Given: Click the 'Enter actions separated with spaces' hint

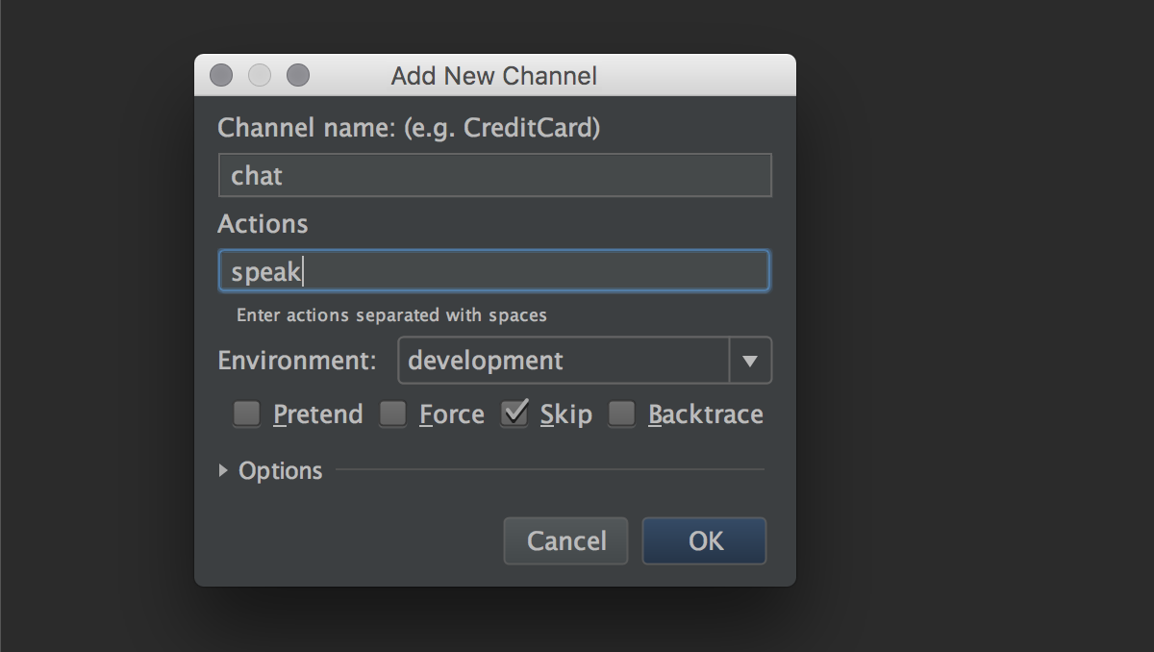Looking at the screenshot, I should [391, 314].
